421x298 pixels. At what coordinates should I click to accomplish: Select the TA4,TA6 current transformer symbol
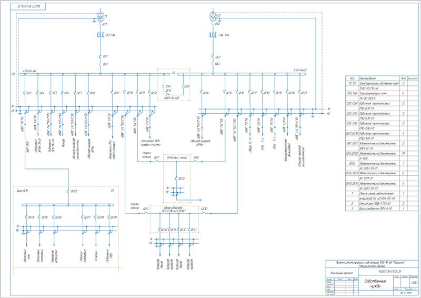213,35
